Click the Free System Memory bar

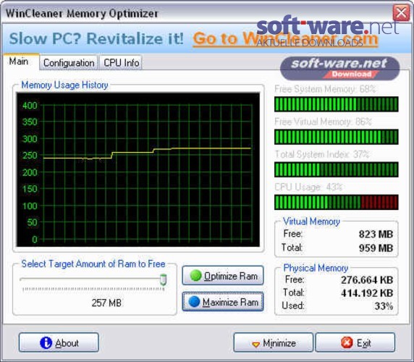[x=336, y=104]
